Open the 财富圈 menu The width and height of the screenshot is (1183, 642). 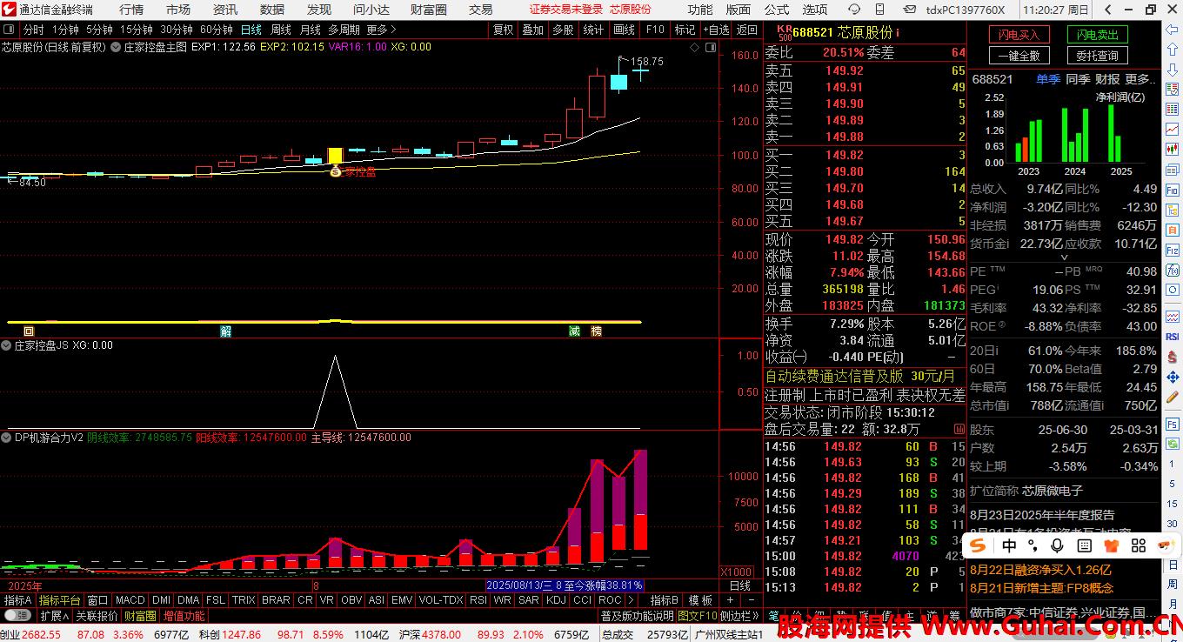coord(428,10)
